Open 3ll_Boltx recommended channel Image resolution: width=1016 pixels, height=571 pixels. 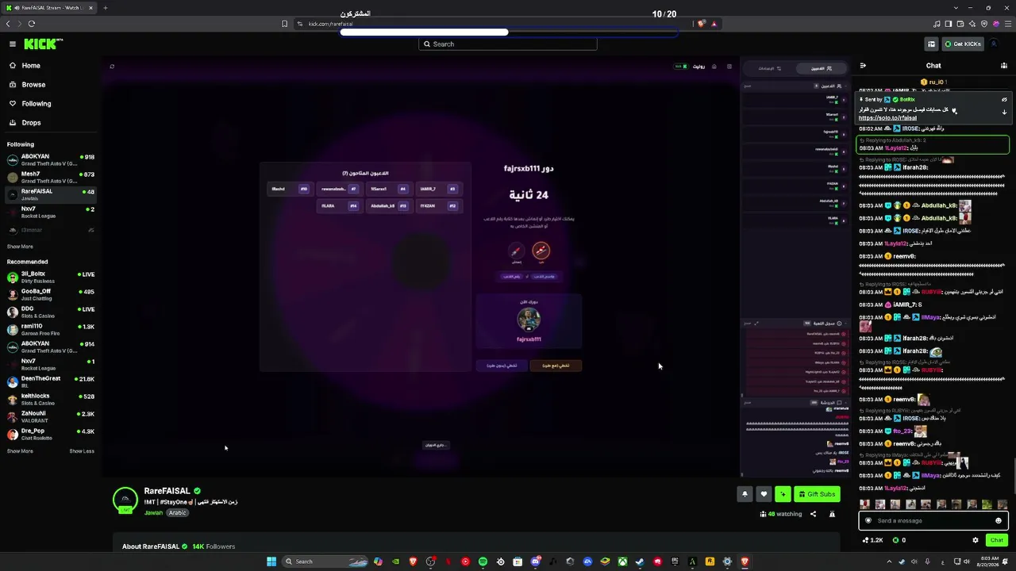(x=50, y=277)
